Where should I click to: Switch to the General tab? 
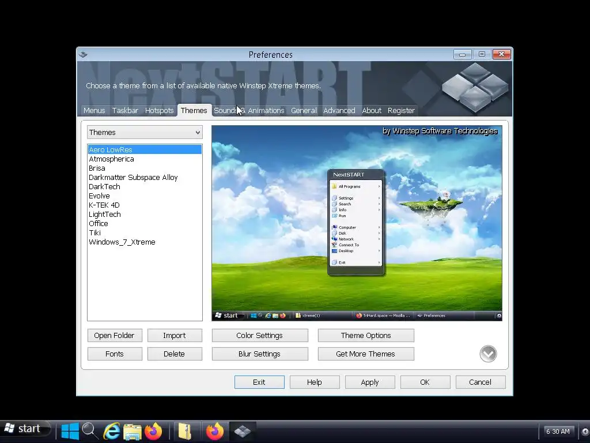click(x=304, y=110)
